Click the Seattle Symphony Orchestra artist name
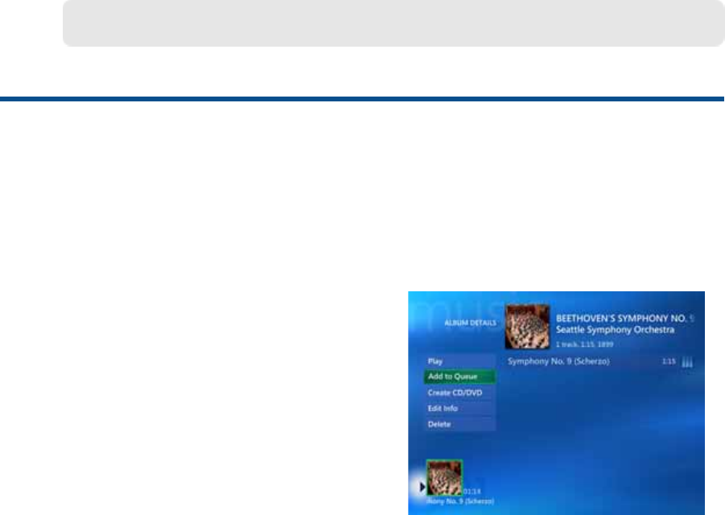 pyautogui.click(x=615, y=330)
